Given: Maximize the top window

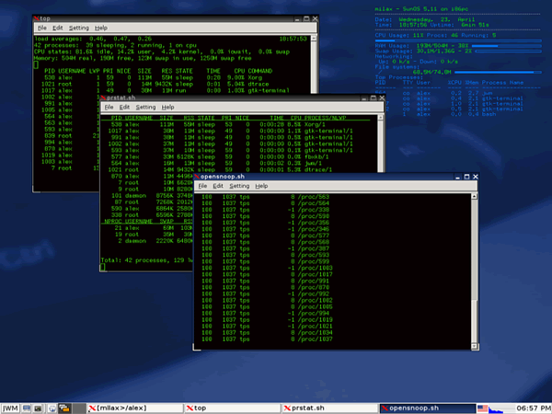Looking at the screenshot, I should tap(306, 18).
